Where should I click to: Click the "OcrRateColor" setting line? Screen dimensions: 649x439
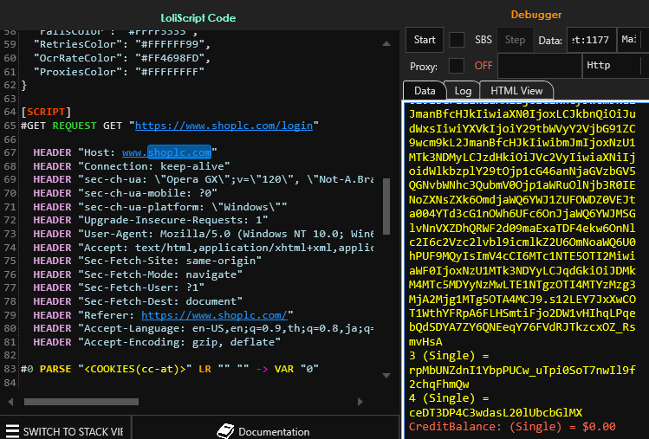122,58
